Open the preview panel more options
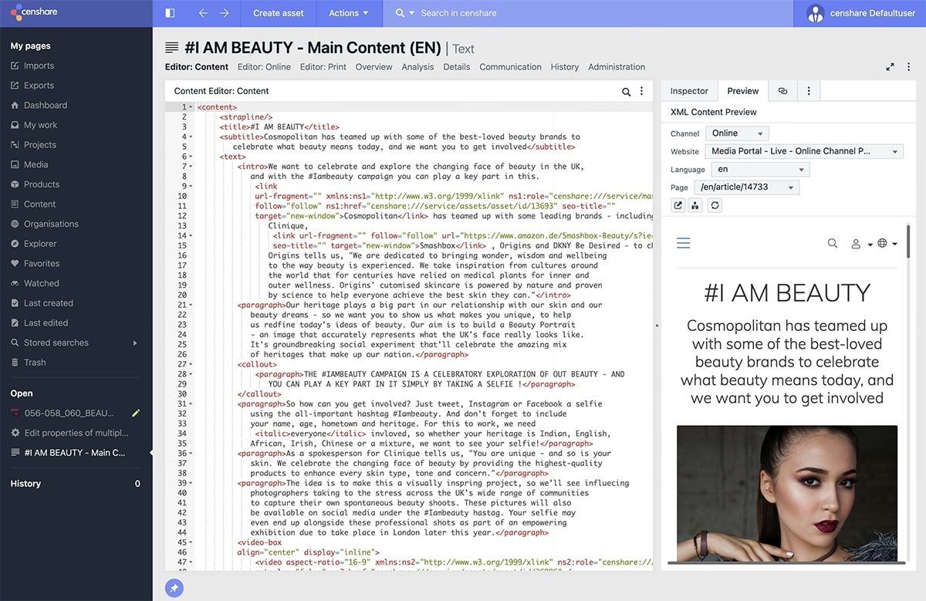 [x=809, y=91]
